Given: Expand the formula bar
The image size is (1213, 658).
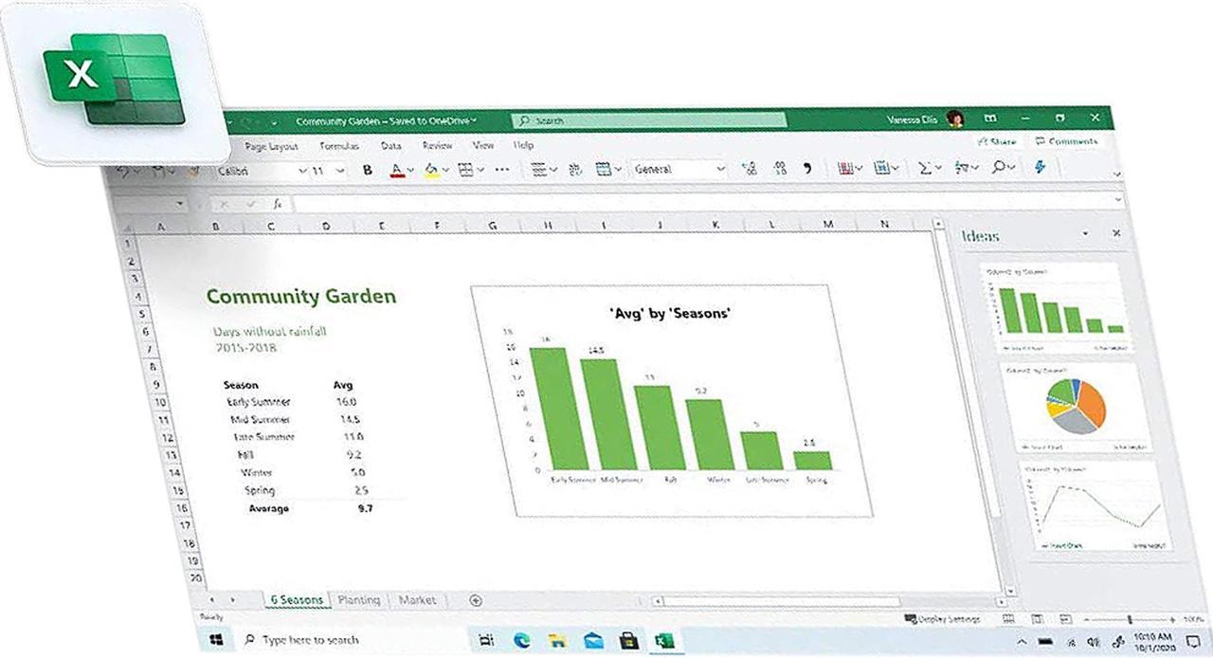Looking at the screenshot, I should coord(1119,201).
